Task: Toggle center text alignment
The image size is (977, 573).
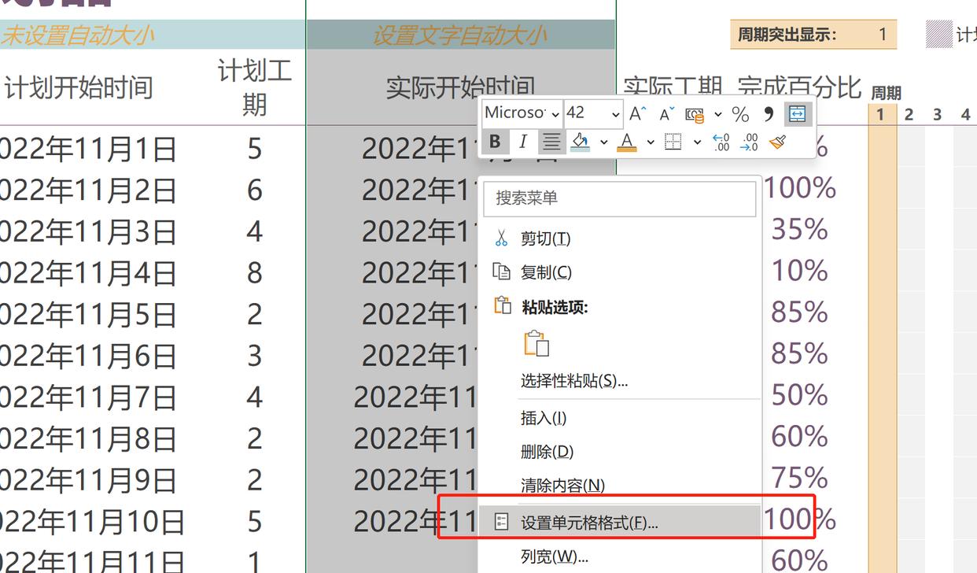Action: coord(551,142)
